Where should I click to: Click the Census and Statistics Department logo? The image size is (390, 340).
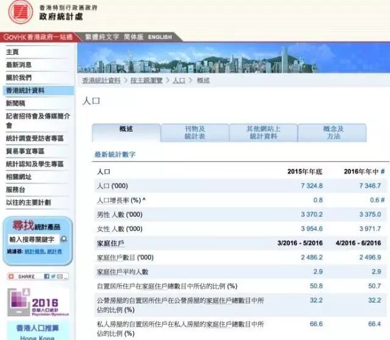pyautogui.click(x=17, y=13)
